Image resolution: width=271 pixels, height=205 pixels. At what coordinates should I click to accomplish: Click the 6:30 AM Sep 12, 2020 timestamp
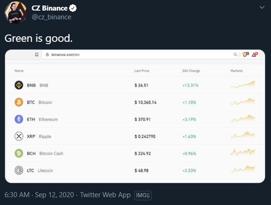pos(39,195)
